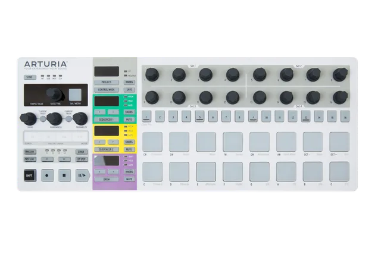Viewport: 381px width, 254px height.
Task: Tap the TAP / METRO square button
Action: click(75, 95)
